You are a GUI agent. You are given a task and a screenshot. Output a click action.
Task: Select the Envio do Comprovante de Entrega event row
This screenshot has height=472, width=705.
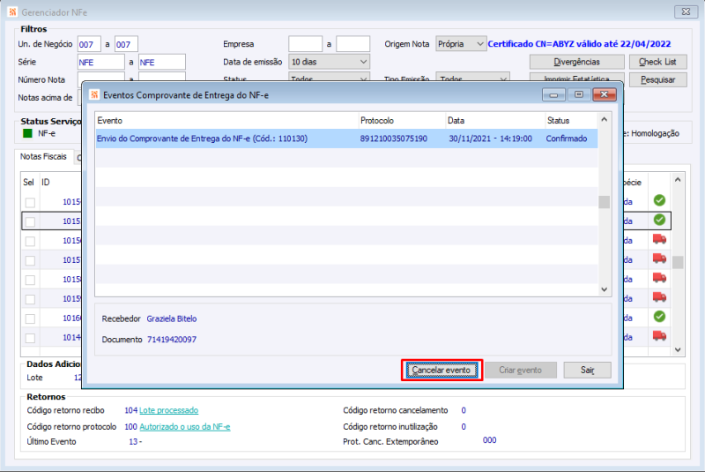tap(346, 139)
